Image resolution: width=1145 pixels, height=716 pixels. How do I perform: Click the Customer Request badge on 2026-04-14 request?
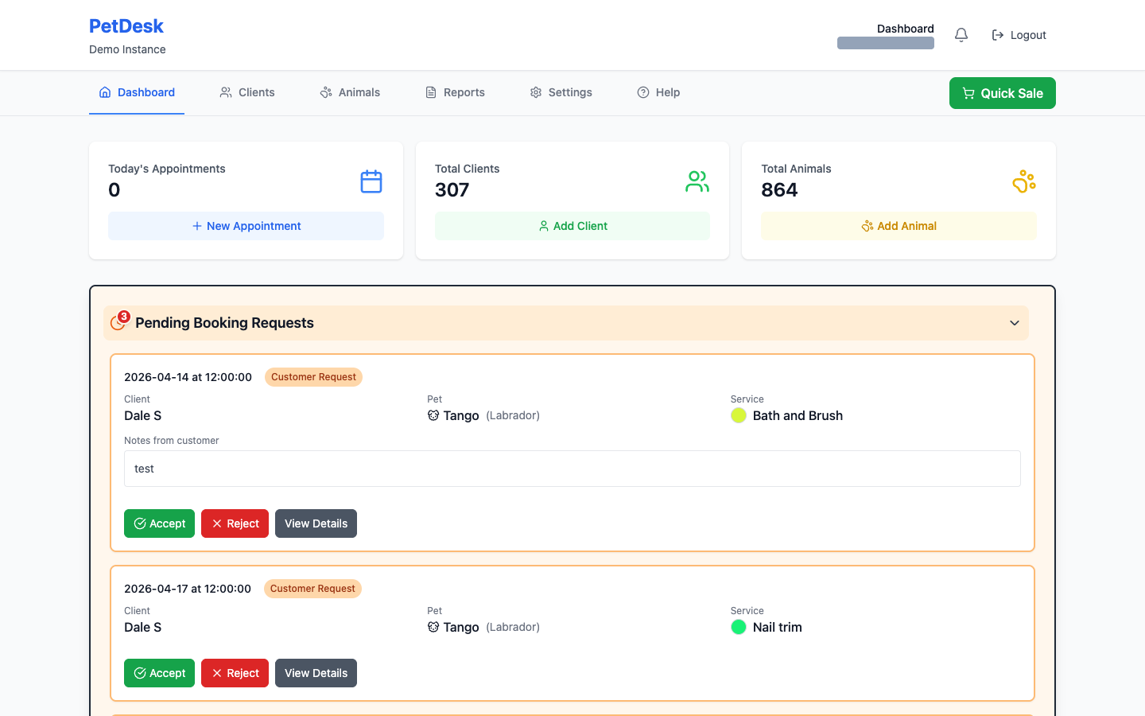313,377
